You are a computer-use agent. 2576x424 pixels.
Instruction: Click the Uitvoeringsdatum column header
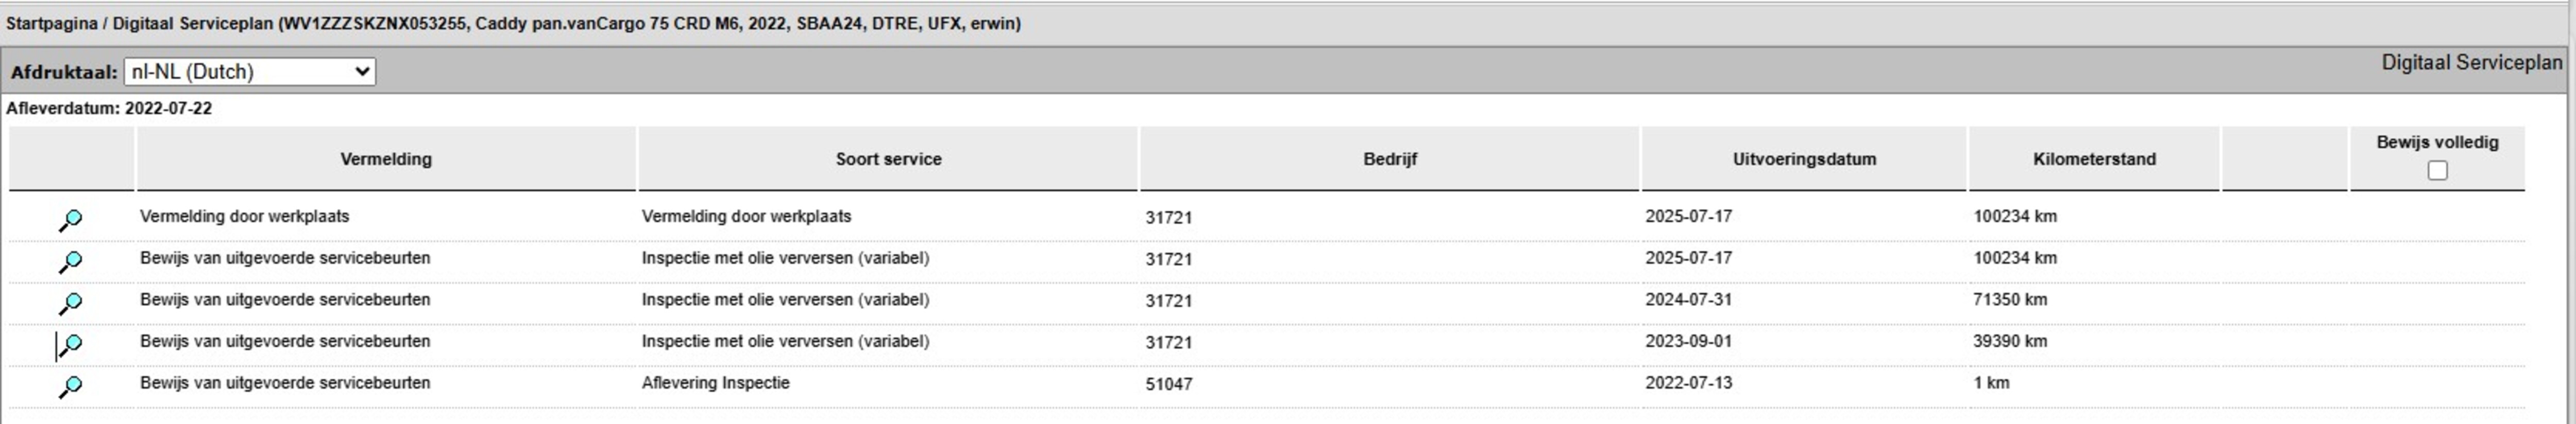[1804, 158]
